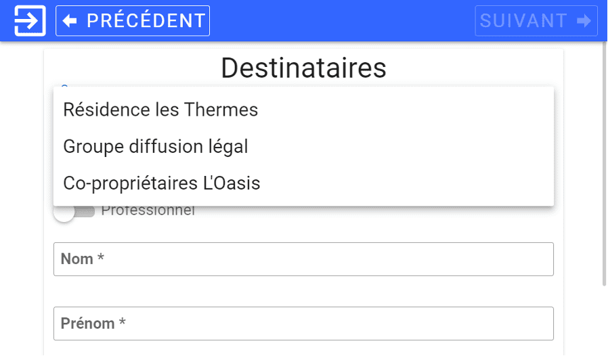Viewport: 608px width, 356px height.
Task: Click the exit icon in header
Action: [30, 20]
